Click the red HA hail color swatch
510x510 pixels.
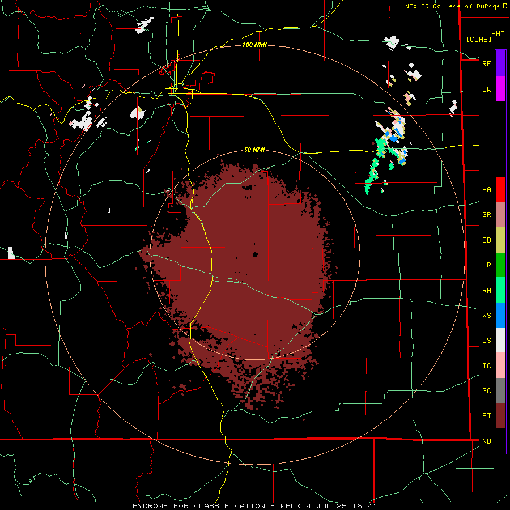(x=500, y=189)
